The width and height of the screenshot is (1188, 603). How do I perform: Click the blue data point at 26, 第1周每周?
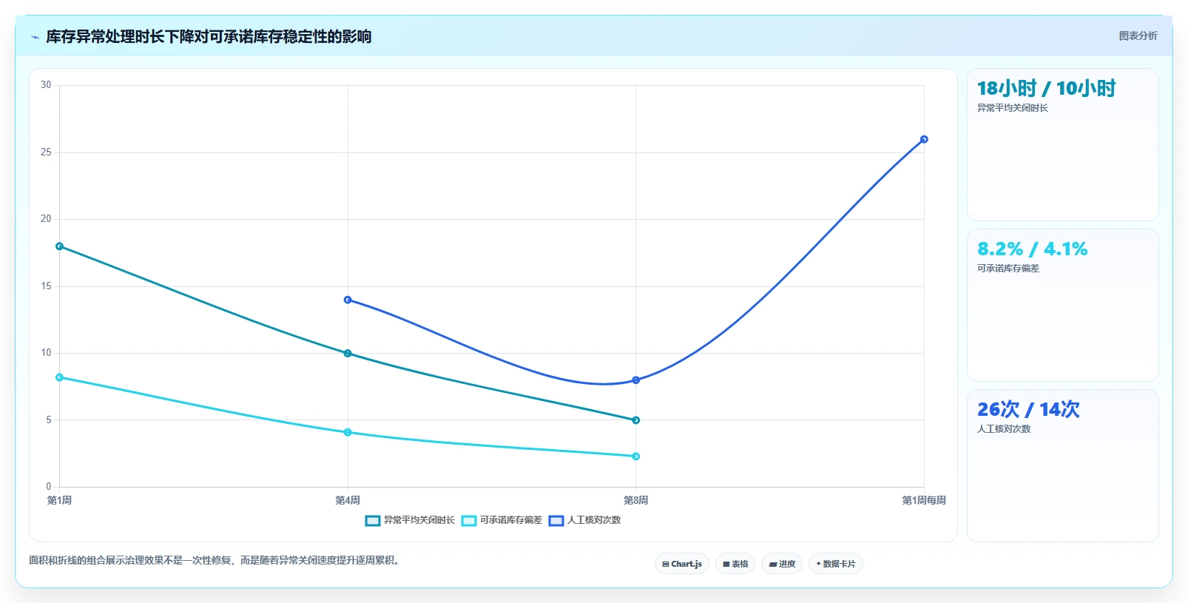[x=924, y=139]
